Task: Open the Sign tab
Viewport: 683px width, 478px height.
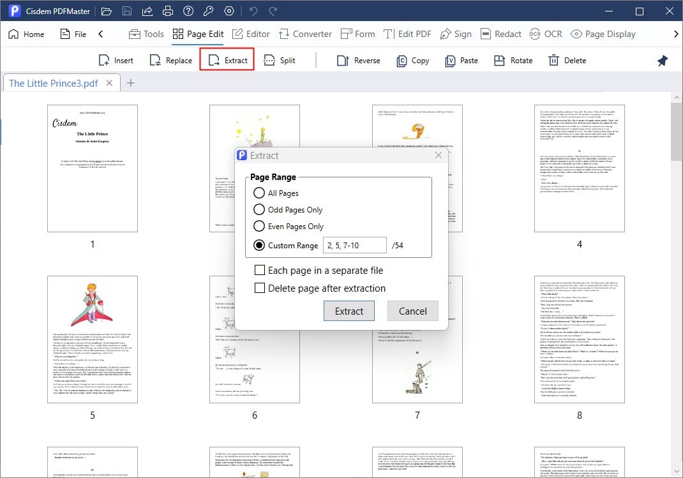Action: point(456,34)
